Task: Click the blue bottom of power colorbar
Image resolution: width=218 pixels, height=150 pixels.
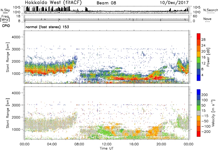Action: coord(199,78)
